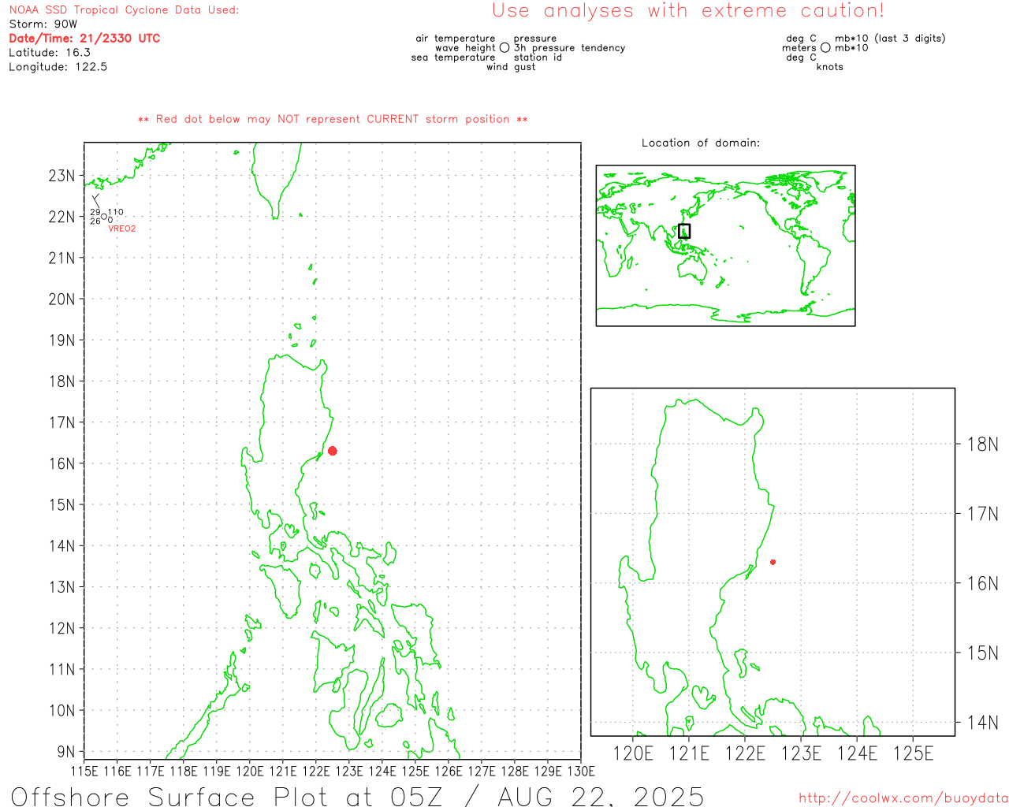Click the 'Offshore Surface Plot at 05Z' title

click(x=227, y=796)
